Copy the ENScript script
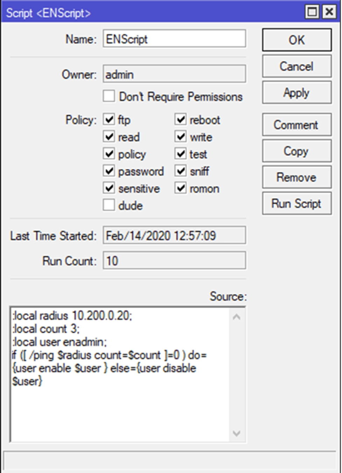This screenshot has width=342, height=473. [296, 151]
